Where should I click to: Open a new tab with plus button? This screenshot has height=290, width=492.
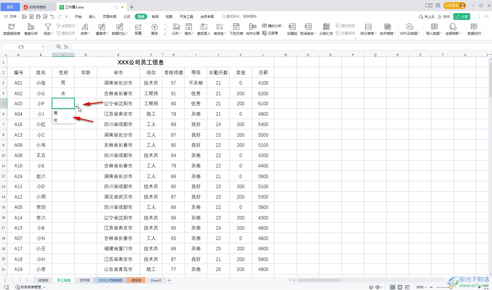pyautogui.click(x=132, y=7)
